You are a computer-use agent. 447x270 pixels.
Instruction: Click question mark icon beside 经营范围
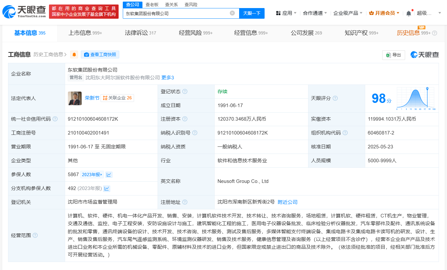coord(35,235)
